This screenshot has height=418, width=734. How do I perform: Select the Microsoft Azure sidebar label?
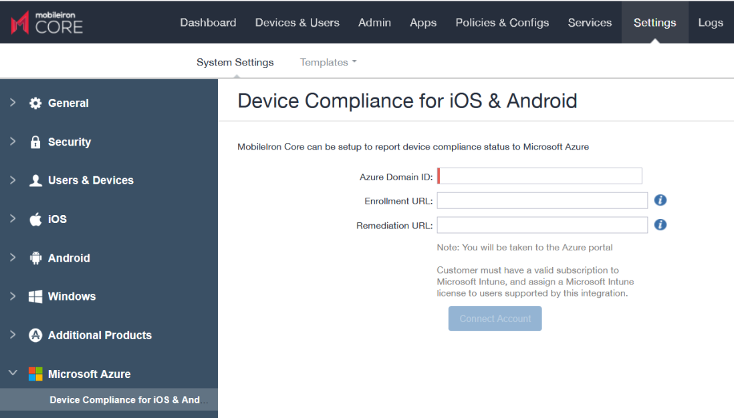click(90, 374)
